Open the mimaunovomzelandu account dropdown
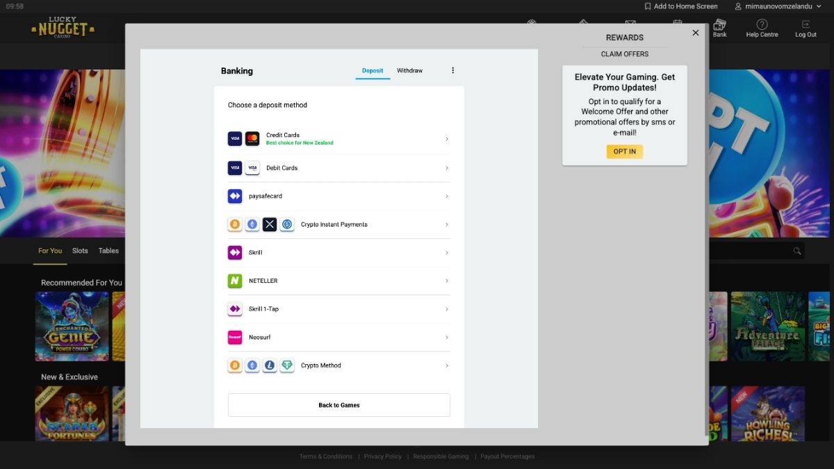The width and height of the screenshot is (834, 469). [x=777, y=6]
